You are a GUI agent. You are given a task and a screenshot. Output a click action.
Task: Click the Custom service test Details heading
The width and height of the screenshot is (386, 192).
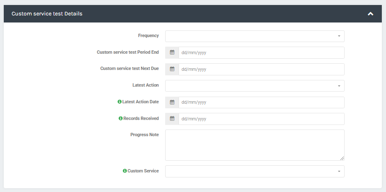[47, 14]
